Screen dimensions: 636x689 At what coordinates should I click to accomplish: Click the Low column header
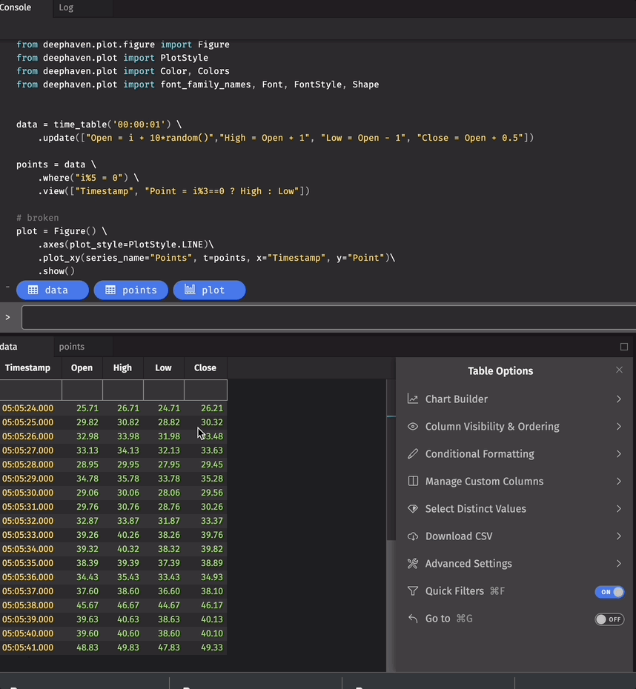pos(164,367)
